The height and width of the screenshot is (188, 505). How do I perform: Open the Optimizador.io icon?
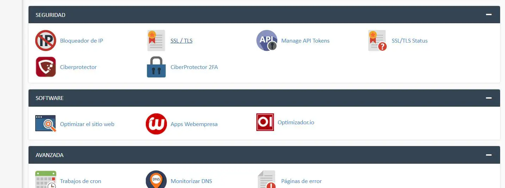click(265, 122)
